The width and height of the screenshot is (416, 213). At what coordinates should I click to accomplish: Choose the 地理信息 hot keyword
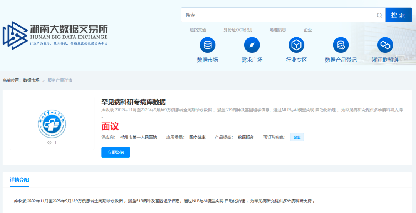278,30
